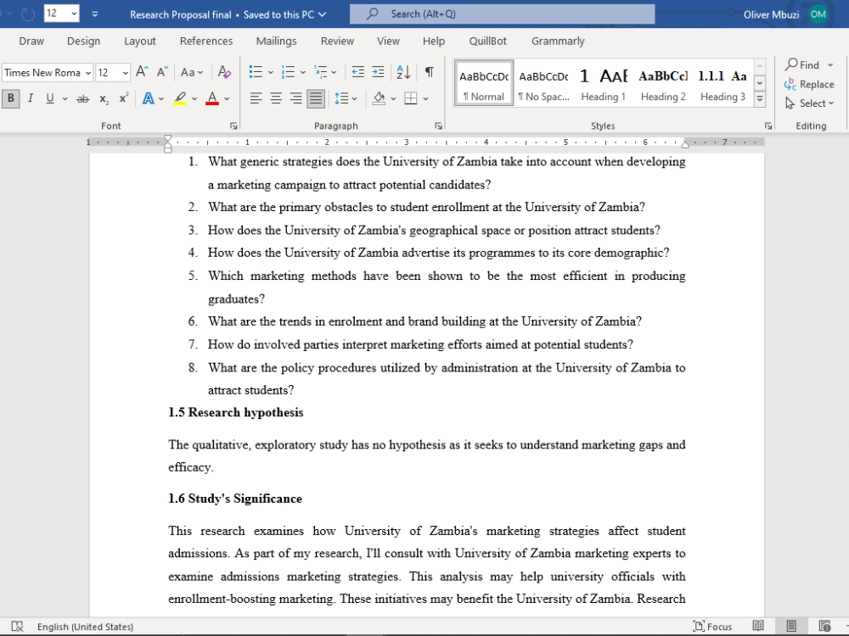Clear all formatting icon

point(224,72)
